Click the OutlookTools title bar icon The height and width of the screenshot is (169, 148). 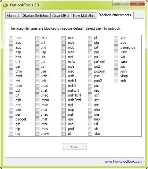[6, 5]
